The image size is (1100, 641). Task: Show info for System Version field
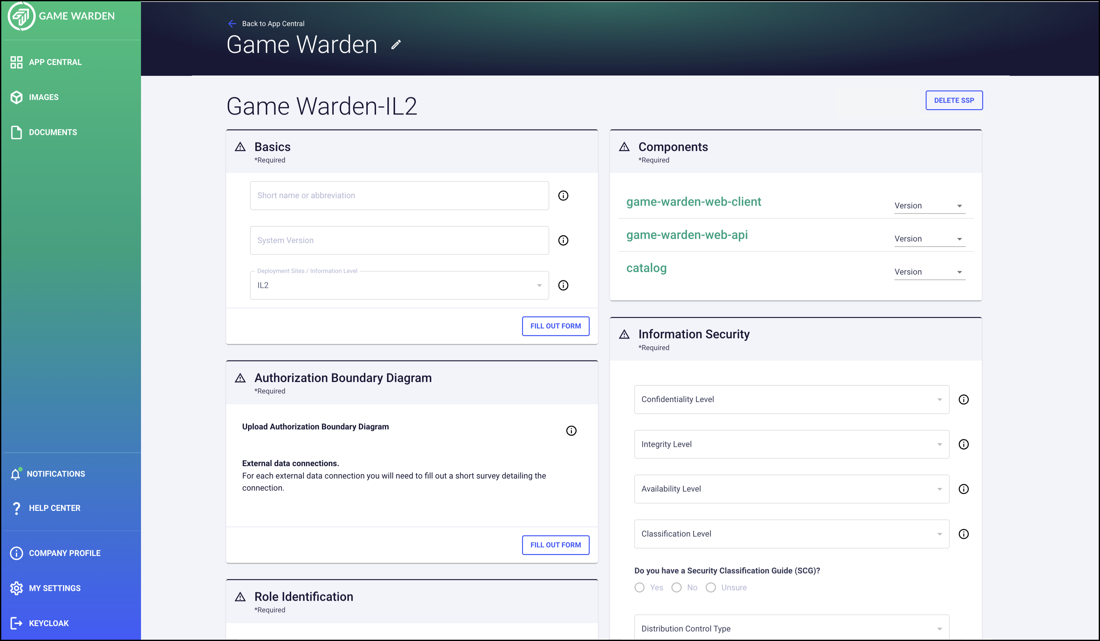[563, 240]
